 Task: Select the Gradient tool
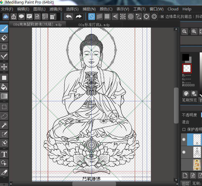[x=4, y=96]
